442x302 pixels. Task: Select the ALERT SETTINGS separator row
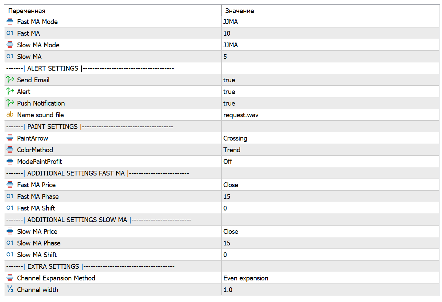click(90, 68)
